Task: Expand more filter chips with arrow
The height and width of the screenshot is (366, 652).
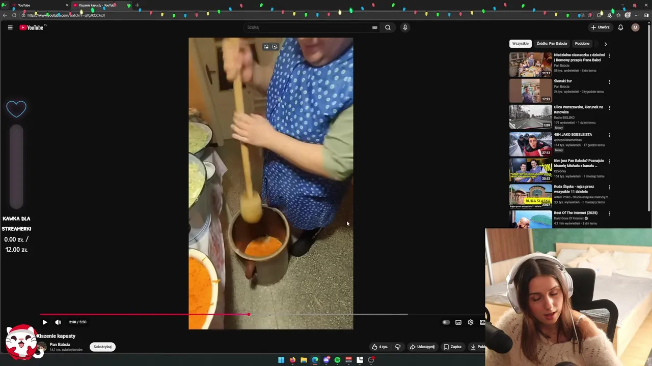Action: pyautogui.click(x=606, y=44)
